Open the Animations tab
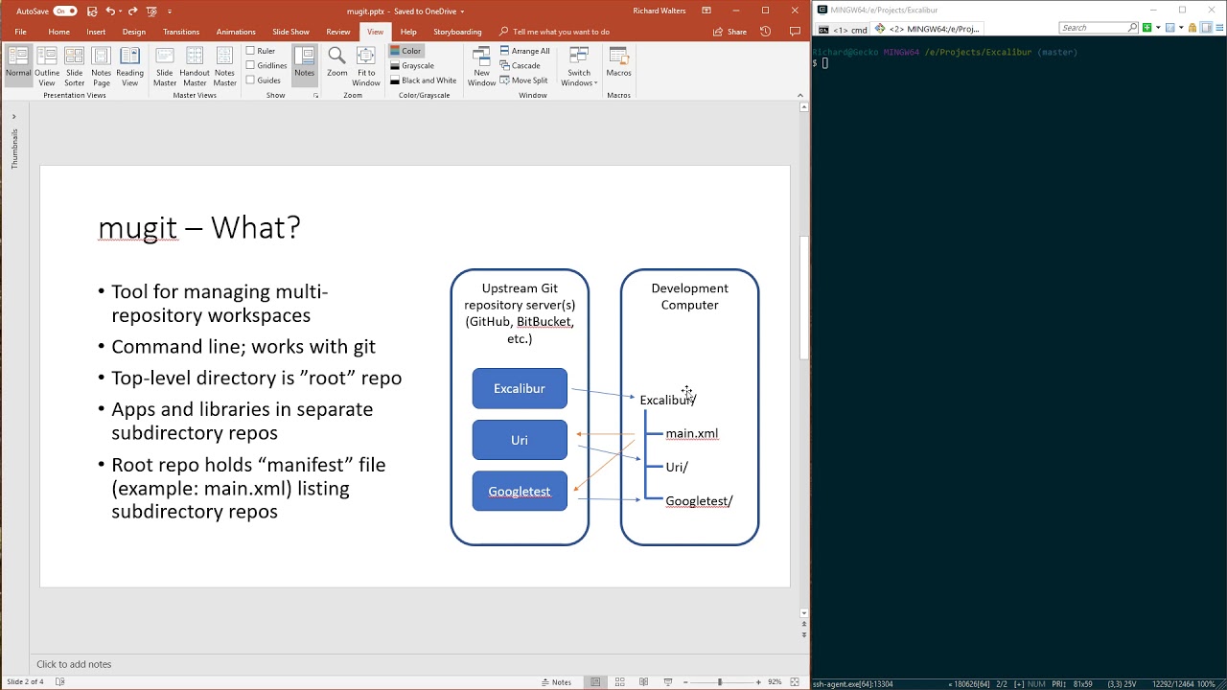This screenshot has width=1227, height=690. click(x=236, y=32)
